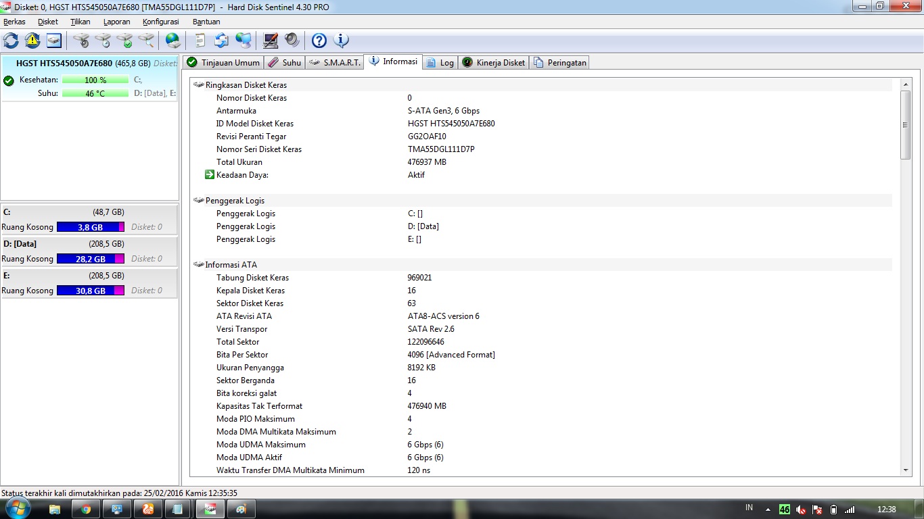Viewport: 924px width, 519px height.
Task: Click the disk with clock test icon
Action: (103, 41)
